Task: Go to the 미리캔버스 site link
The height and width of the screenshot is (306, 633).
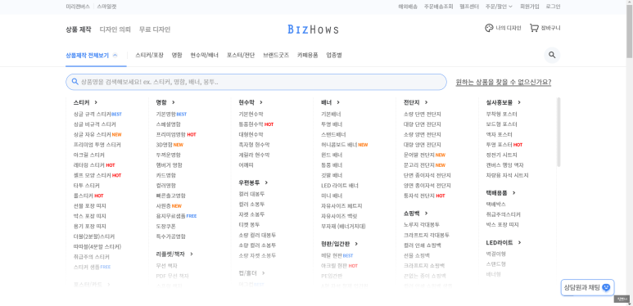Action: coord(78,7)
